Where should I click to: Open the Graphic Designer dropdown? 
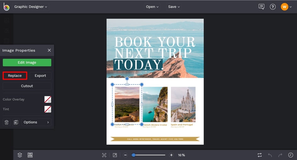(x=31, y=7)
